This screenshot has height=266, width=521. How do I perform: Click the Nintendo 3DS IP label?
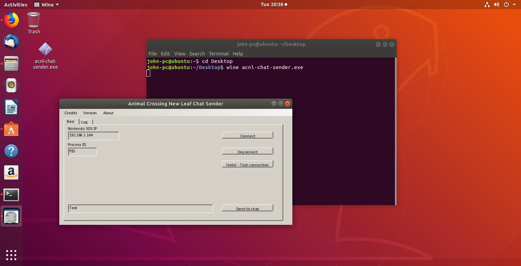click(x=82, y=129)
